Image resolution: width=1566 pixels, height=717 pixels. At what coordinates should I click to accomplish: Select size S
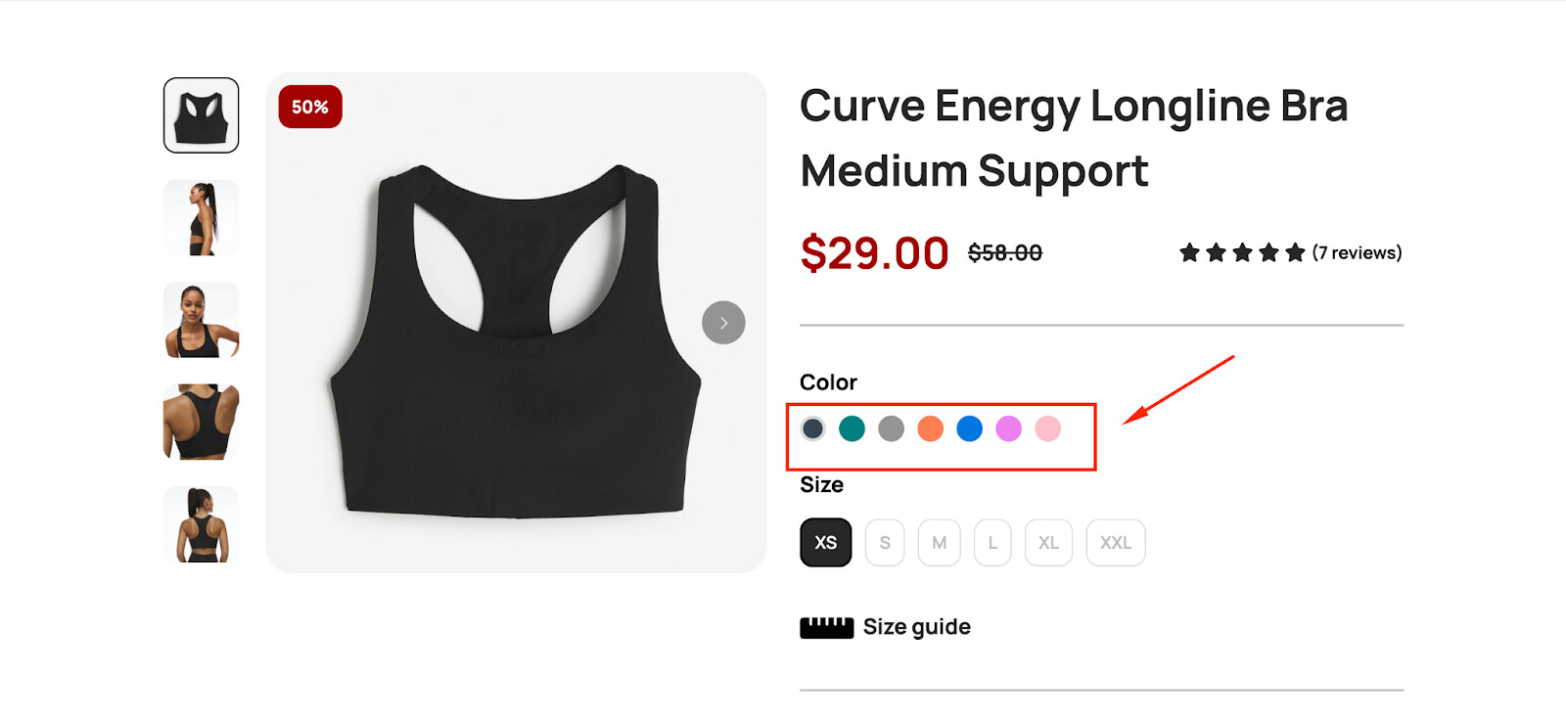[x=885, y=543]
